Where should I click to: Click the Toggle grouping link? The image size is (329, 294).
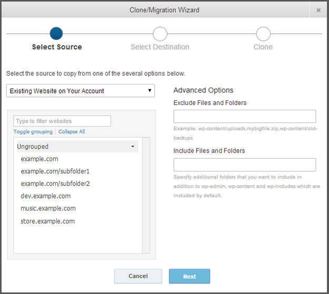(x=33, y=132)
